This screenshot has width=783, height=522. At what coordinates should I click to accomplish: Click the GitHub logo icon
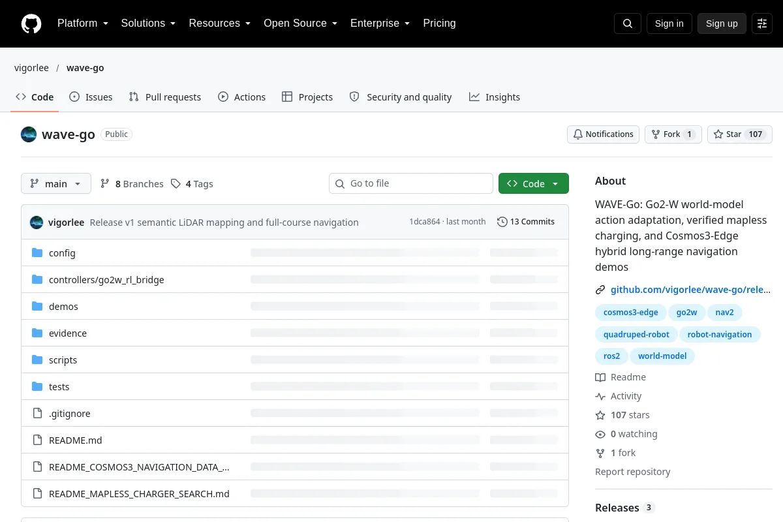tap(31, 23)
